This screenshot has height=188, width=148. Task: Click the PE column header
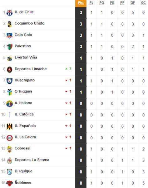click(x=112, y=3)
